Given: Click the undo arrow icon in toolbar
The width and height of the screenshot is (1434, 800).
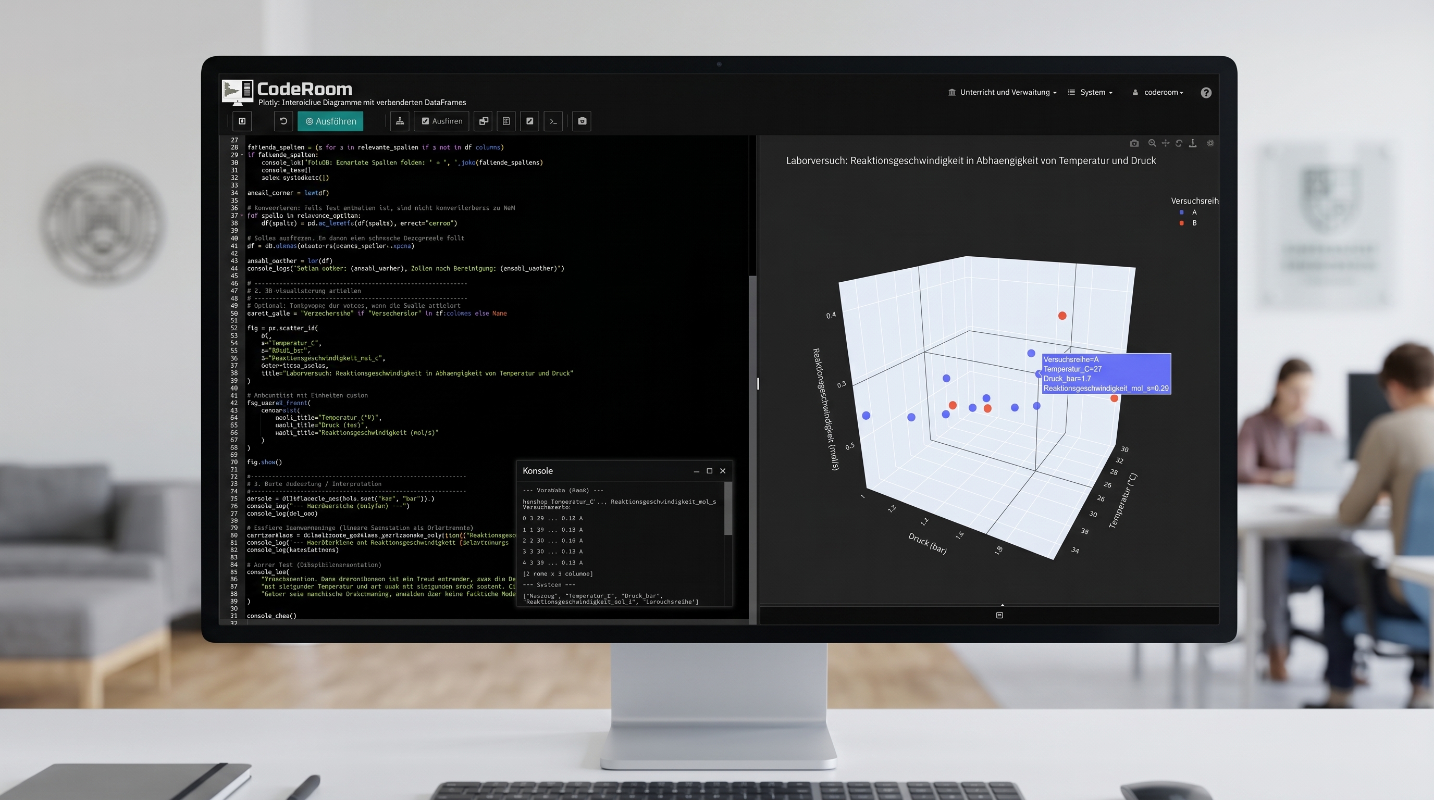Looking at the screenshot, I should click(x=283, y=121).
